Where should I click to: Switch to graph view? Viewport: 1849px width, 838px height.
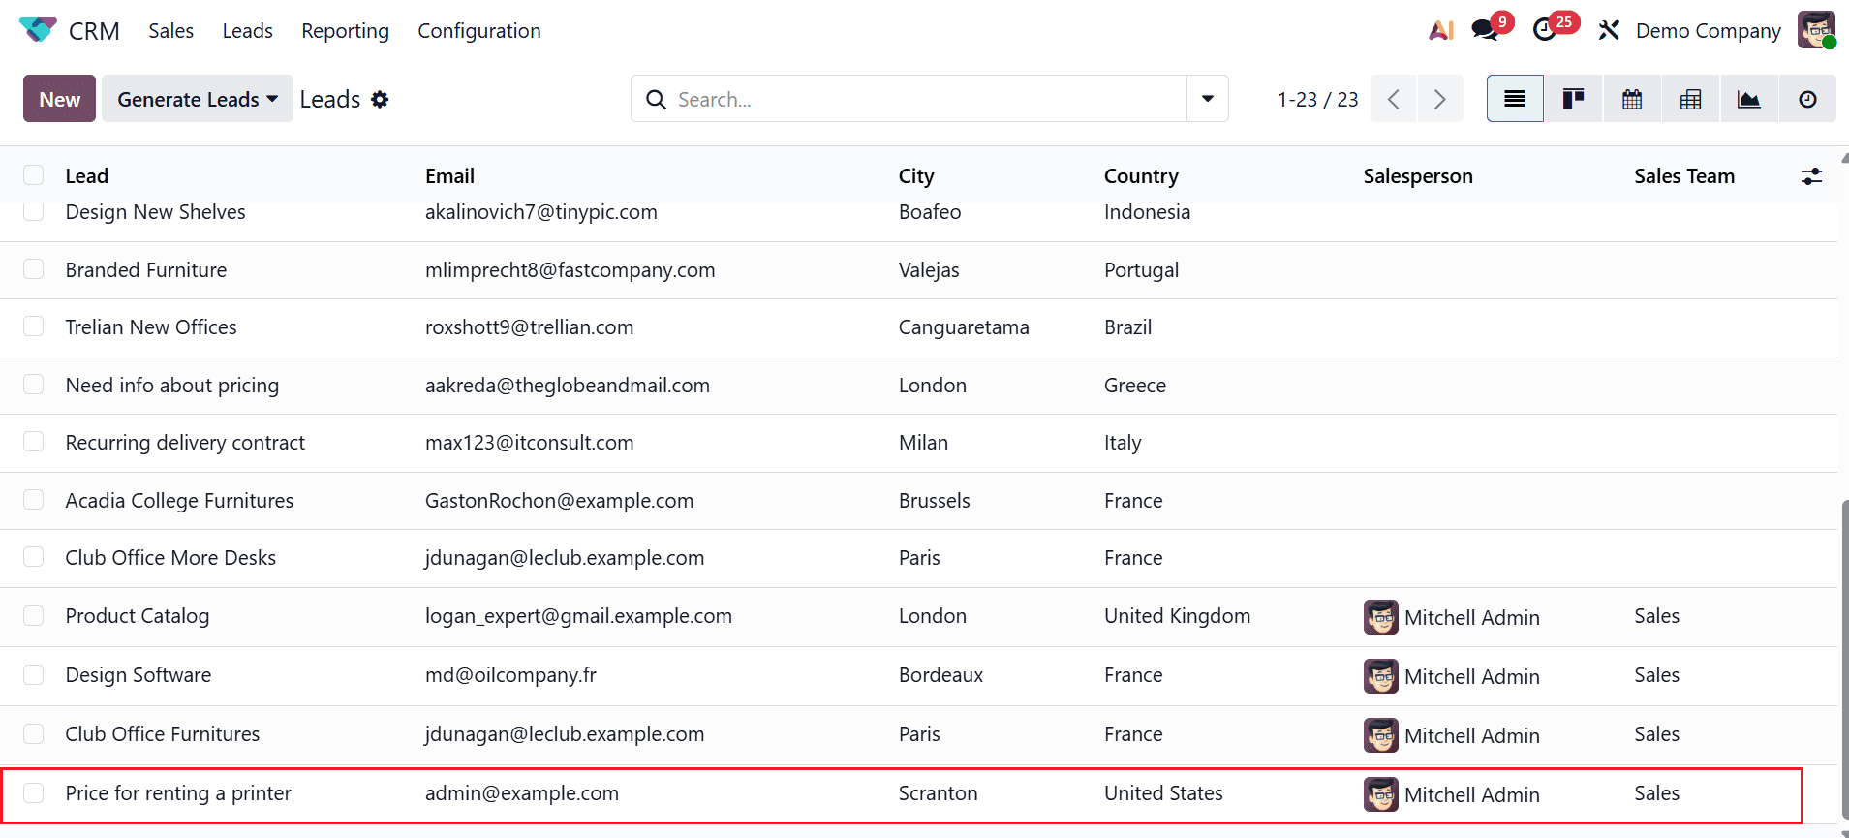click(x=1749, y=99)
